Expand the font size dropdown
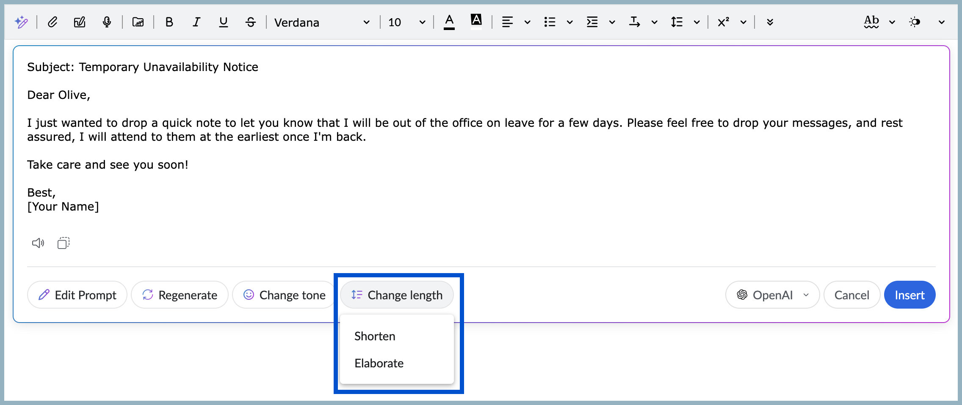Image resolution: width=962 pixels, height=405 pixels. pos(421,22)
